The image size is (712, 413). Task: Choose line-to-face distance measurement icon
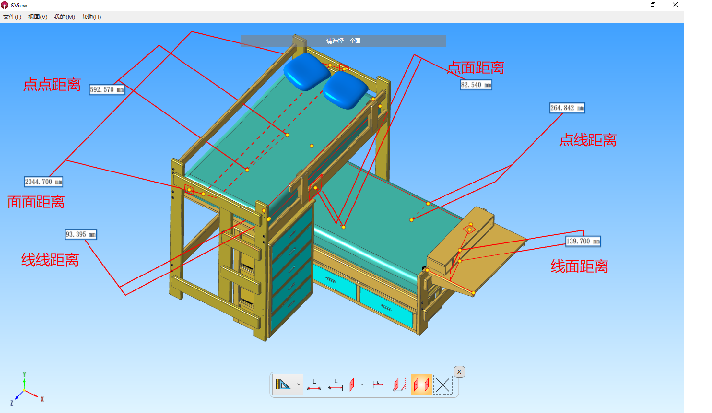399,385
